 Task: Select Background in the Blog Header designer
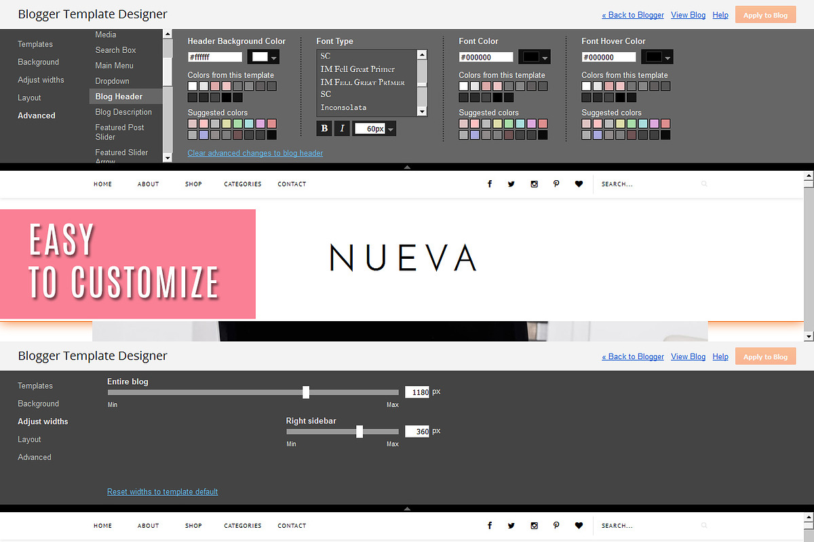pyautogui.click(x=39, y=62)
